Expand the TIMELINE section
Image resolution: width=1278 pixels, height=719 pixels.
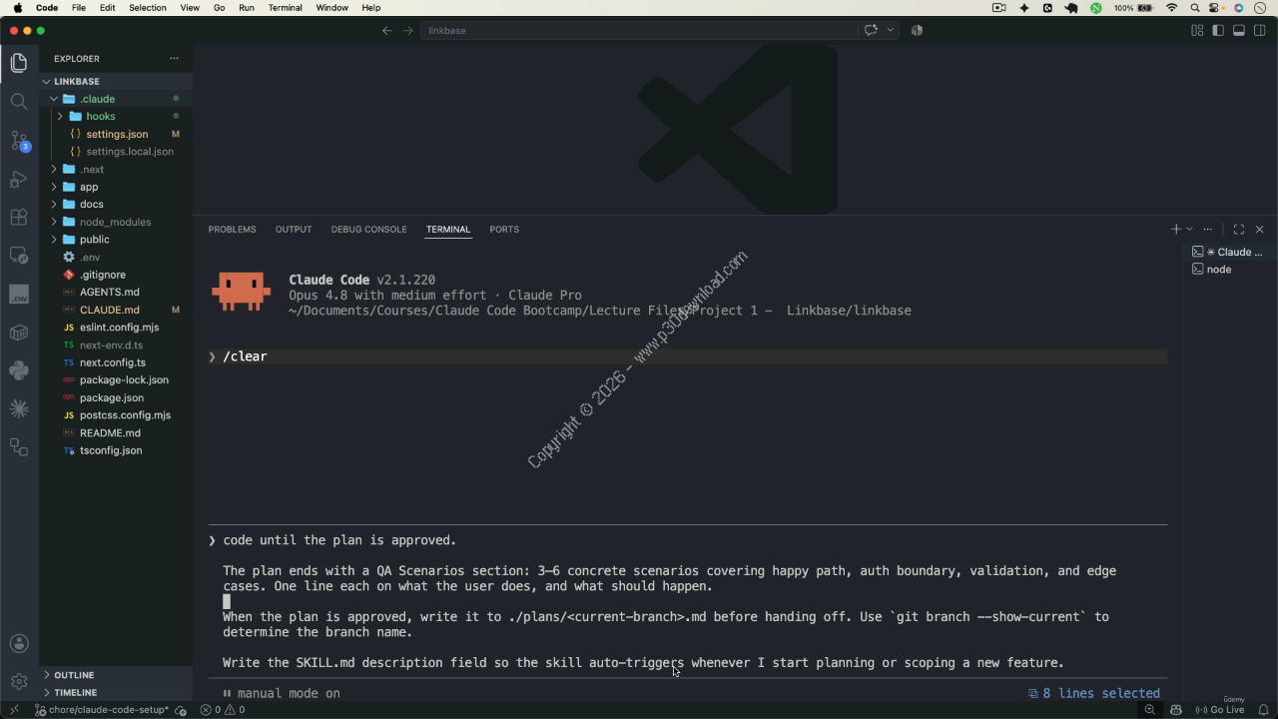[116, 692]
